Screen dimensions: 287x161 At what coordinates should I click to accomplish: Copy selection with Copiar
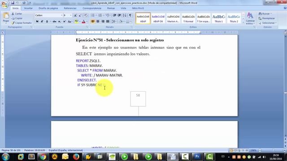tap(17, 18)
